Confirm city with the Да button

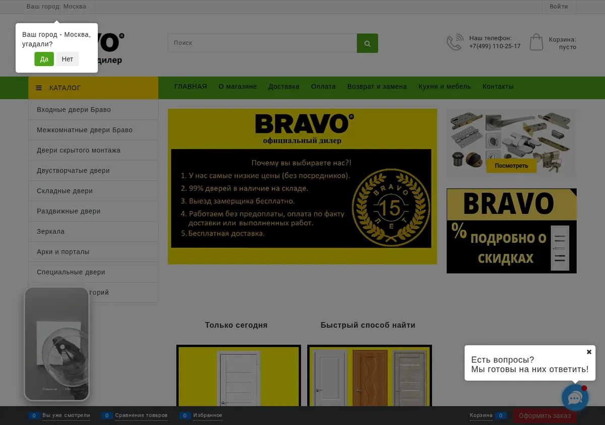point(44,59)
